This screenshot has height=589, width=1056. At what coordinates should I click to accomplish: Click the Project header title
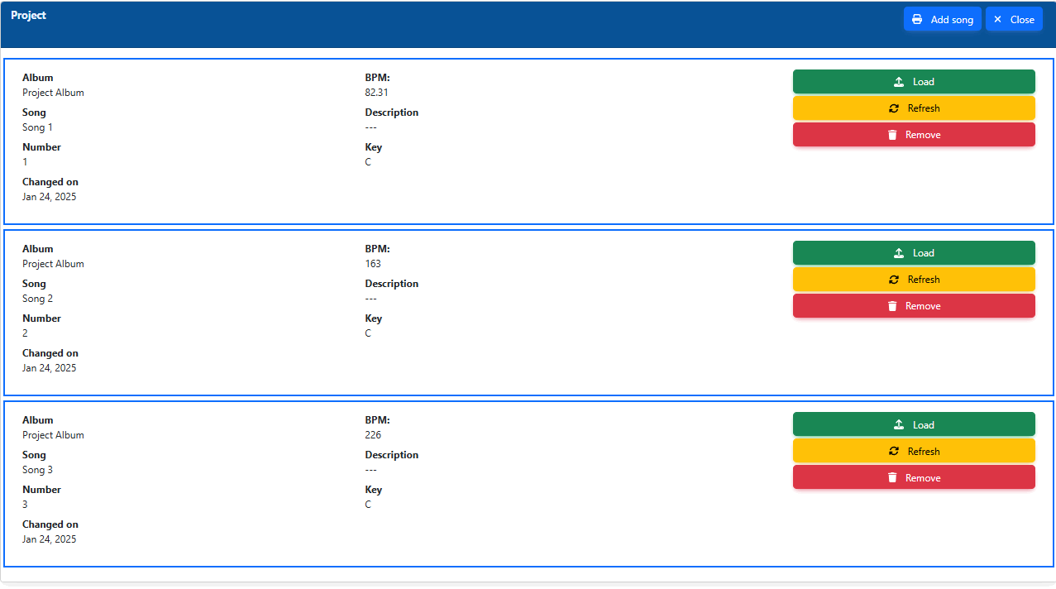coord(29,16)
